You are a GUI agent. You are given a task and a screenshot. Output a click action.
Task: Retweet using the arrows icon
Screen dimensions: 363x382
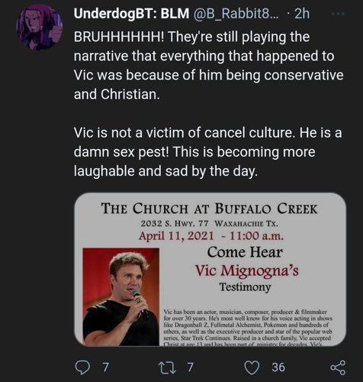coord(167,367)
